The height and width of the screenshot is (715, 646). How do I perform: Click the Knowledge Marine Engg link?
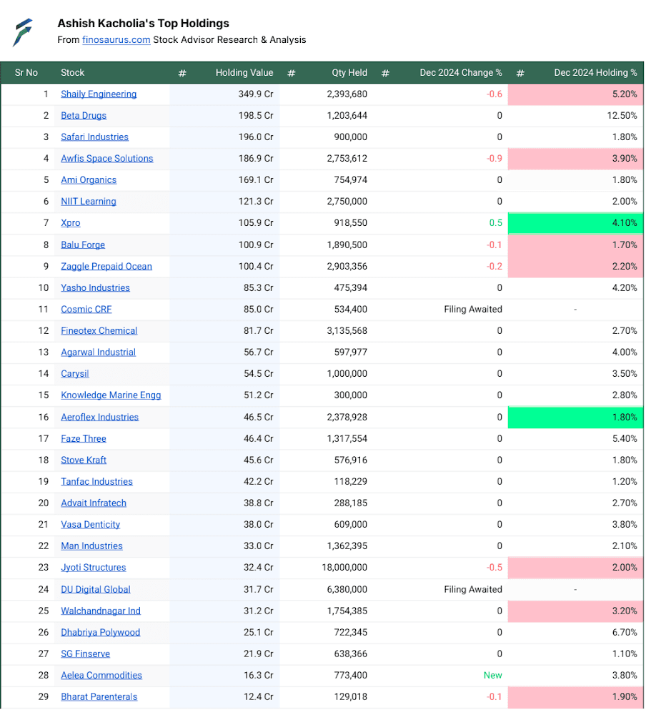111,395
